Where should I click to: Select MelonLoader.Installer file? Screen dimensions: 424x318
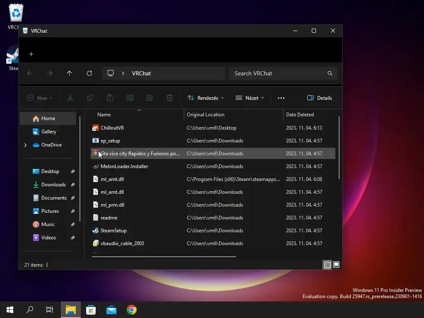pyautogui.click(x=213, y=166)
